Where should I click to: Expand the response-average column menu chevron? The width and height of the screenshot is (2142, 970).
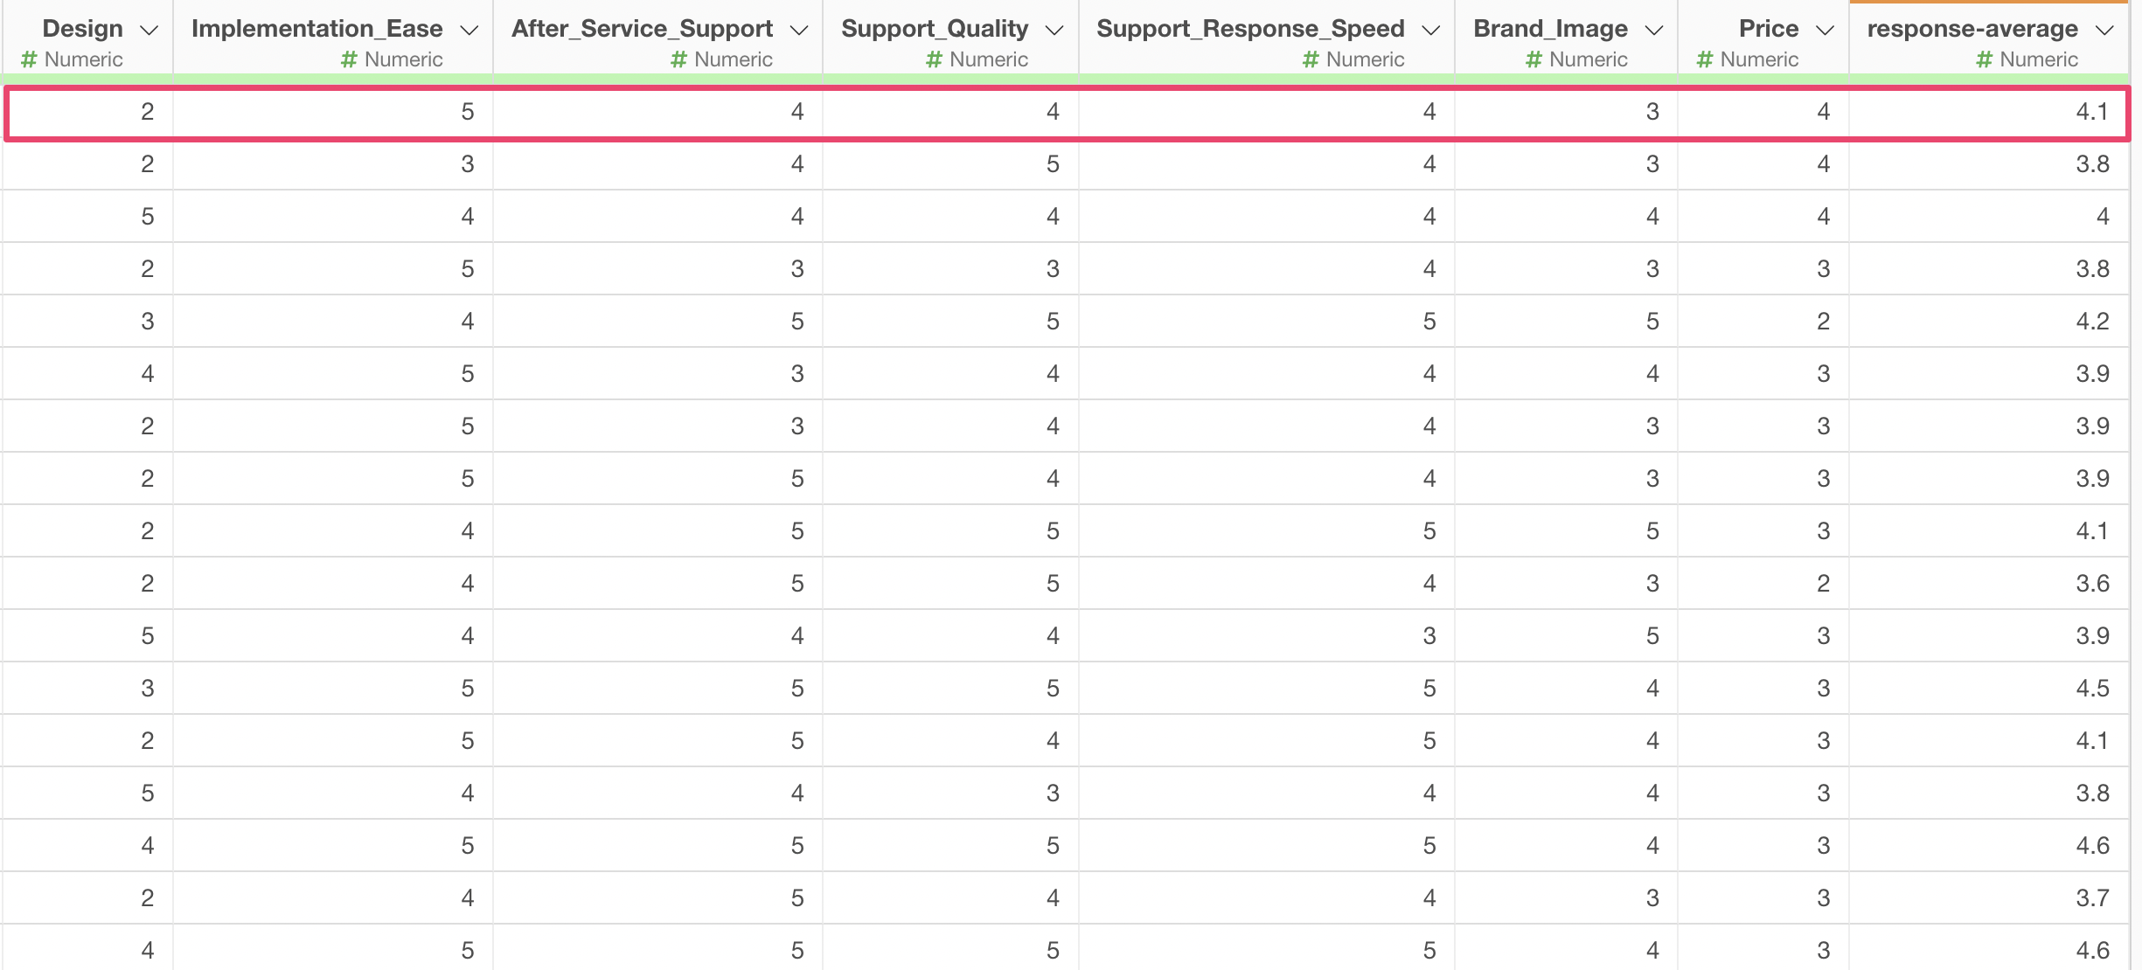pos(2105,31)
